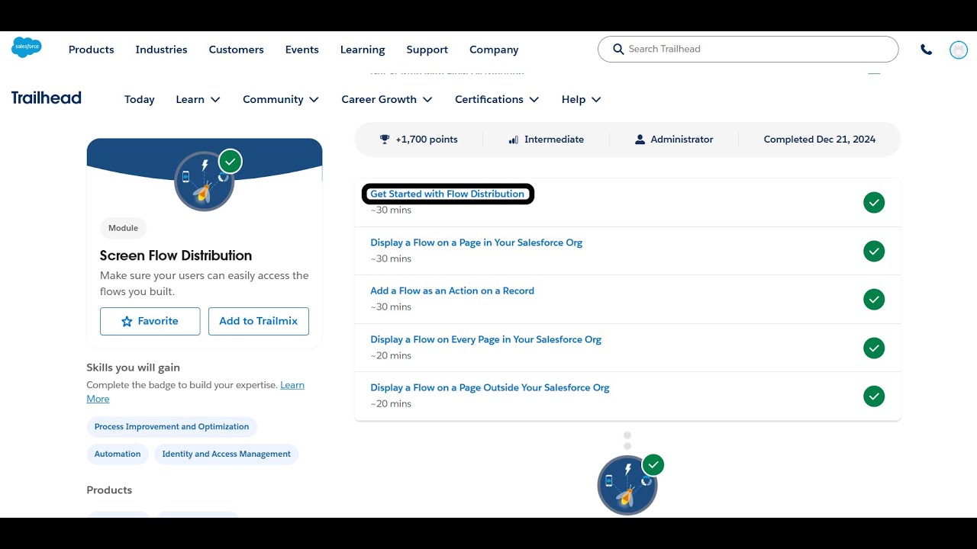Select the Identity and Access Management tag
Image resolution: width=977 pixels, height=549 pixels.
pos(226,454)
